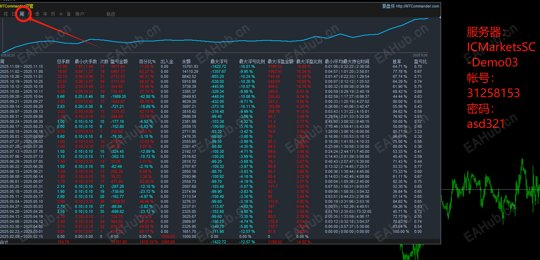Select the week row 2025.02.09 ~ 2025.02.15
The image size is (540, 260).
tap(220, 236)
